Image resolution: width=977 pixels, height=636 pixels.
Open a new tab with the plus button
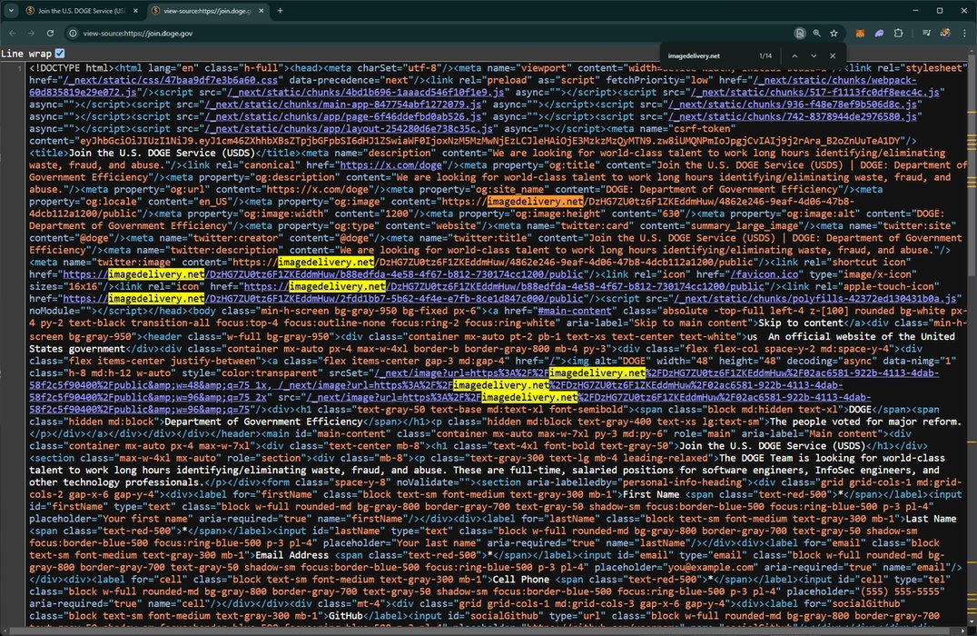280,11
